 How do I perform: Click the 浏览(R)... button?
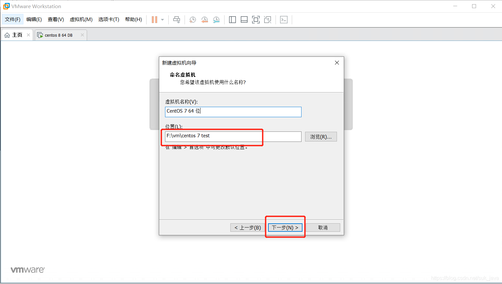[x=321, y=137]
